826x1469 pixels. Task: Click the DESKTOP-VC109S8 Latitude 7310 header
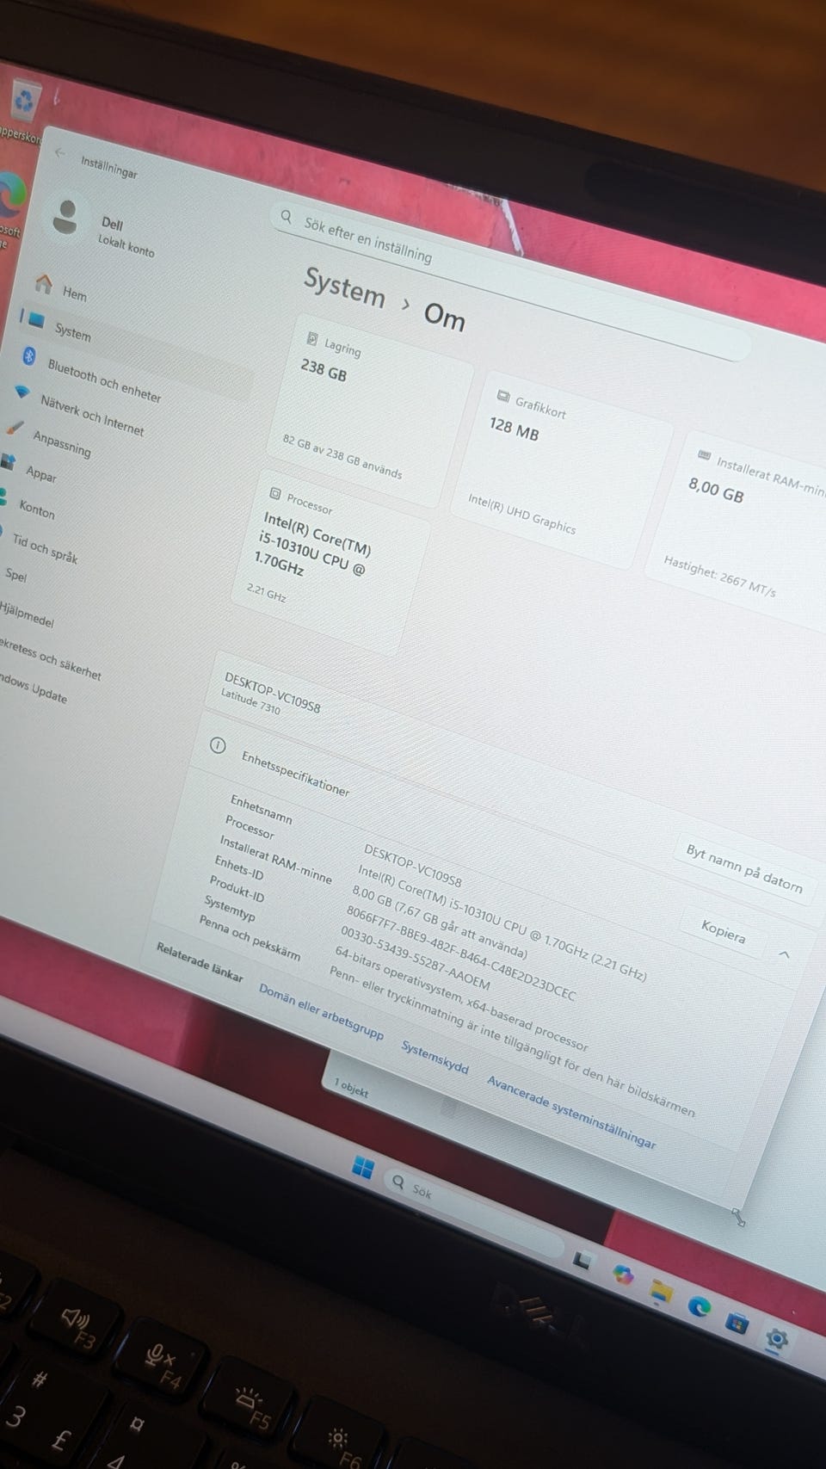271,694
